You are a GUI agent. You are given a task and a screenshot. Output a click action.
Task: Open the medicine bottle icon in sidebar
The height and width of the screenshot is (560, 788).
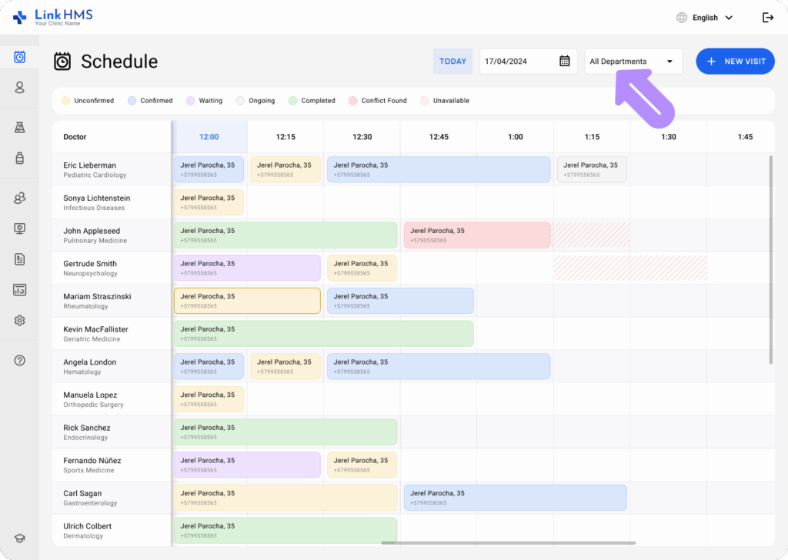pyautogui.click(x=20, y=158)
